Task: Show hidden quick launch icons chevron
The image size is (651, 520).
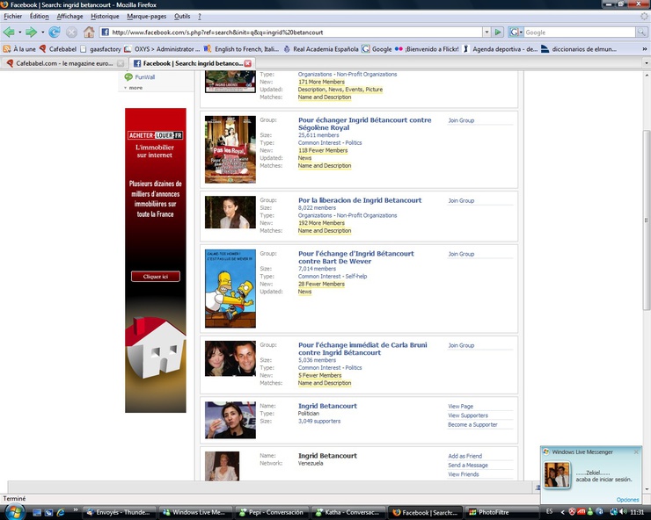Action: click(76, 509)
